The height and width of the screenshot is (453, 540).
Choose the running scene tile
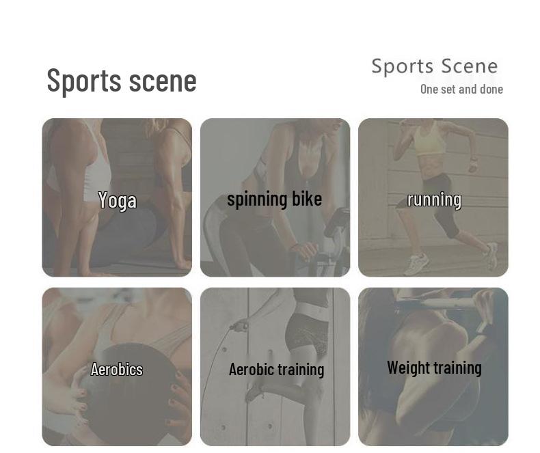tap(433, 197)
